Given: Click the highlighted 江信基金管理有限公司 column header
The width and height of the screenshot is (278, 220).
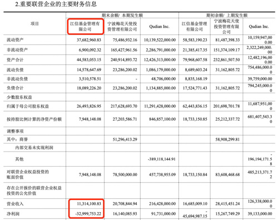Looking at the screenshot, I should click(85, 27).
